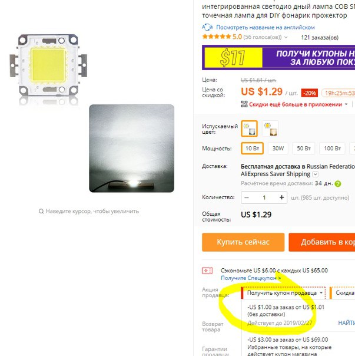The image size is (355, 356).
Task: Increase quantity with the plus button
Action: point(281,197)
